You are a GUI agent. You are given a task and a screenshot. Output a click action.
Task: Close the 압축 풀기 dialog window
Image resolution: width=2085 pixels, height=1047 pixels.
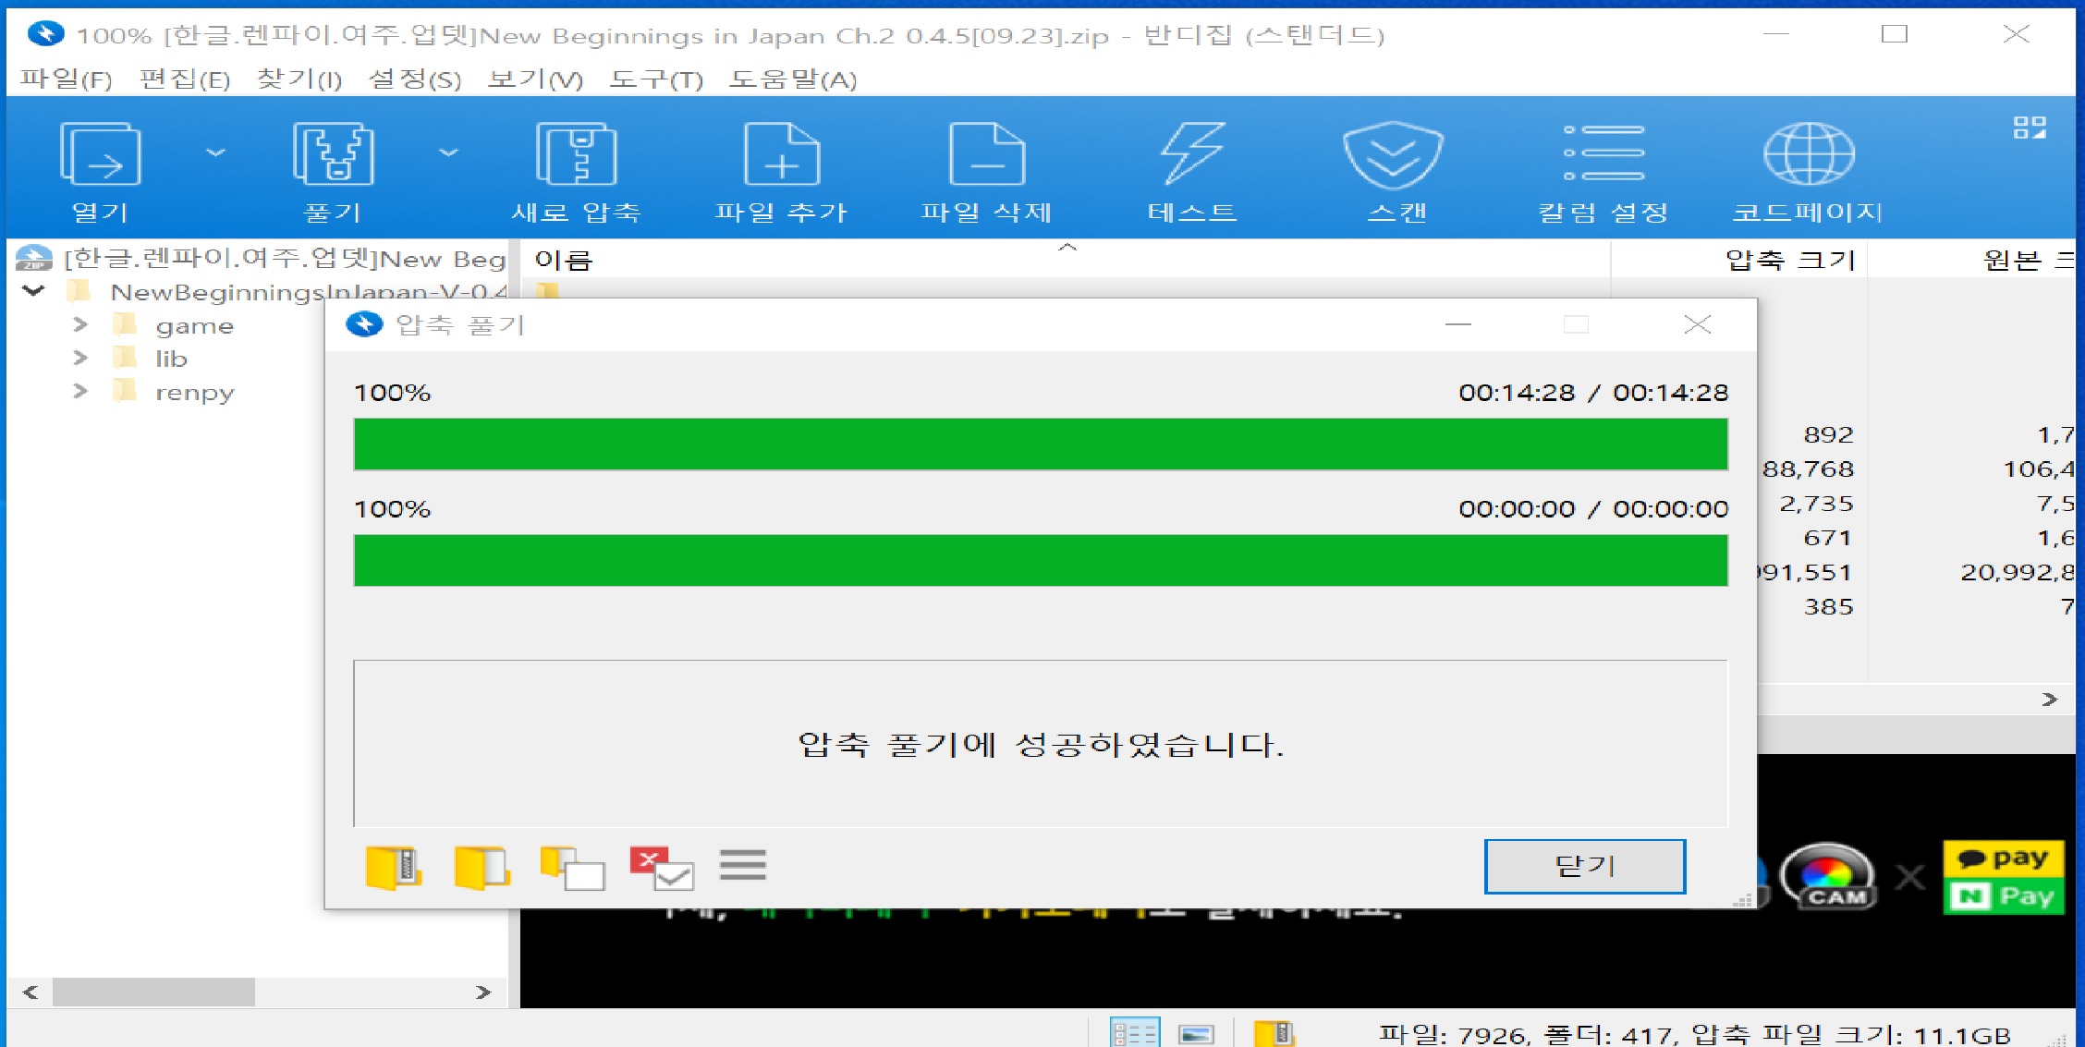click(x=1697, y=324)
